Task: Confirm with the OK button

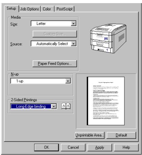Action: [47, 147]
